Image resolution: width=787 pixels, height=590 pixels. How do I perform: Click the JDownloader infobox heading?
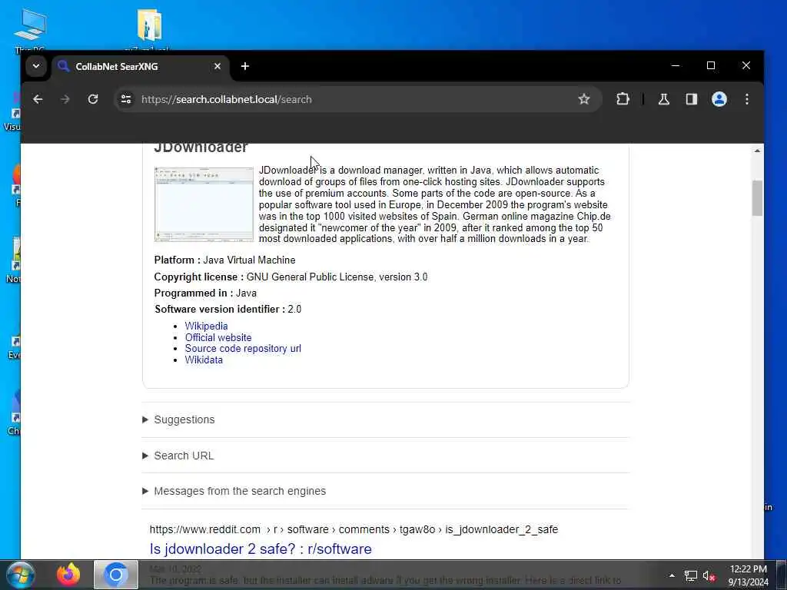(201, 148)
